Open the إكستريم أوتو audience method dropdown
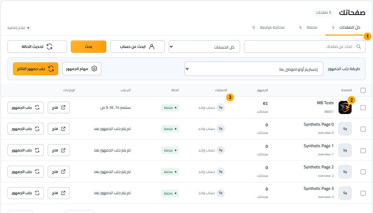 click(x=254, y=69)
